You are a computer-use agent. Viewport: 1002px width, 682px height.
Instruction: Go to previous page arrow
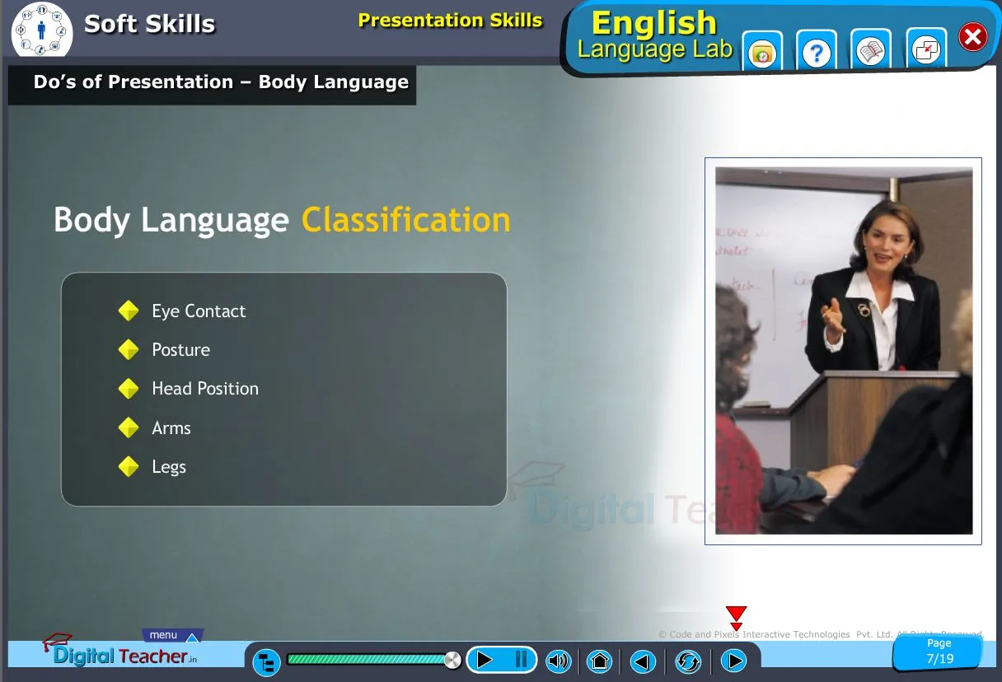pos(644,661)
